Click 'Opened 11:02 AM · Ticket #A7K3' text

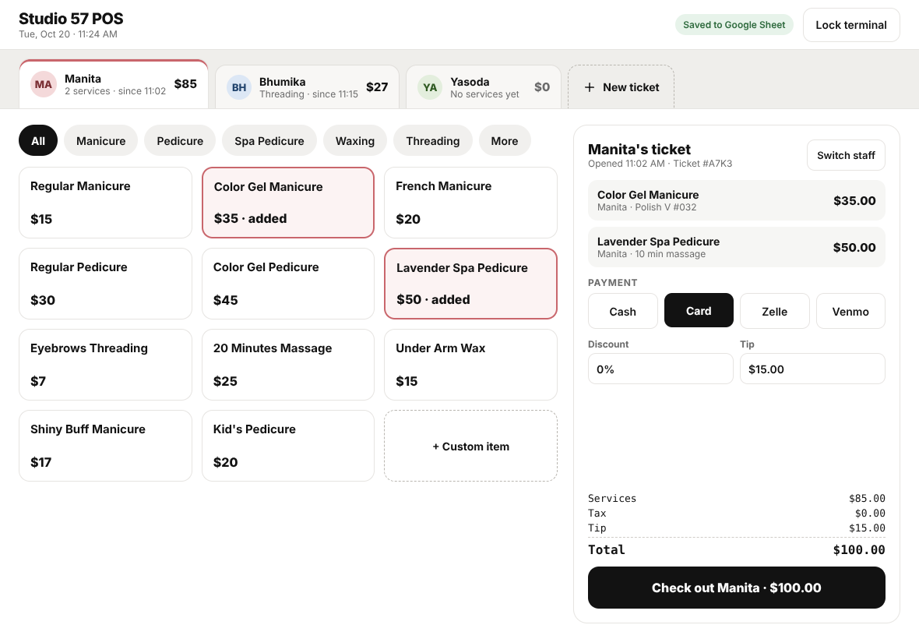point(660,164)
